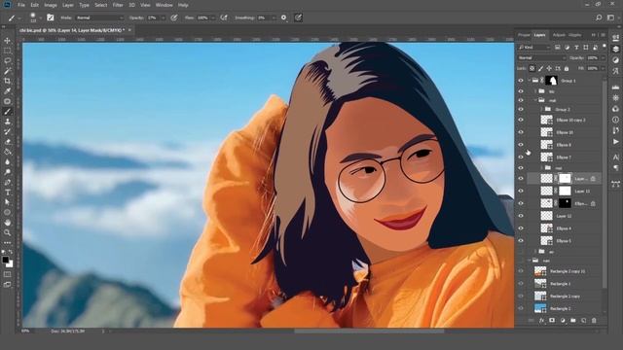This screenshot has height=350, width=623.
Task: Select the Horizontal Type tool
Action: (x=7, y=192)
